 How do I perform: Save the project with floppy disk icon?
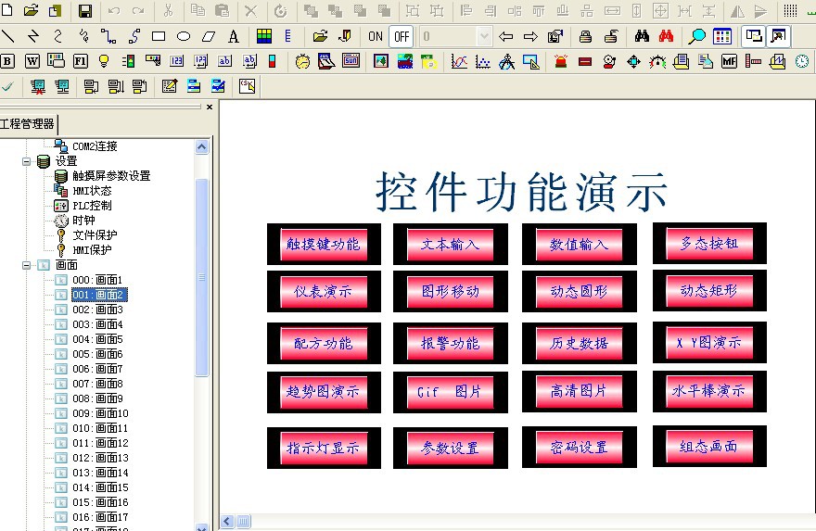pos(85,11)
